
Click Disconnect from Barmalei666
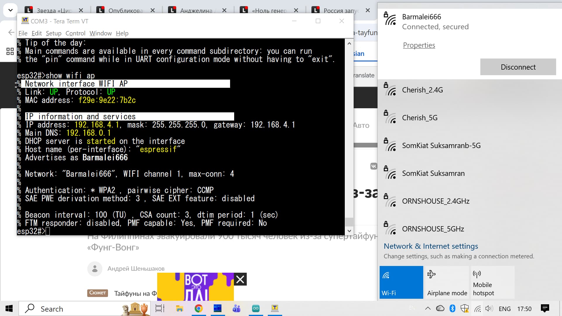point(518,67)
